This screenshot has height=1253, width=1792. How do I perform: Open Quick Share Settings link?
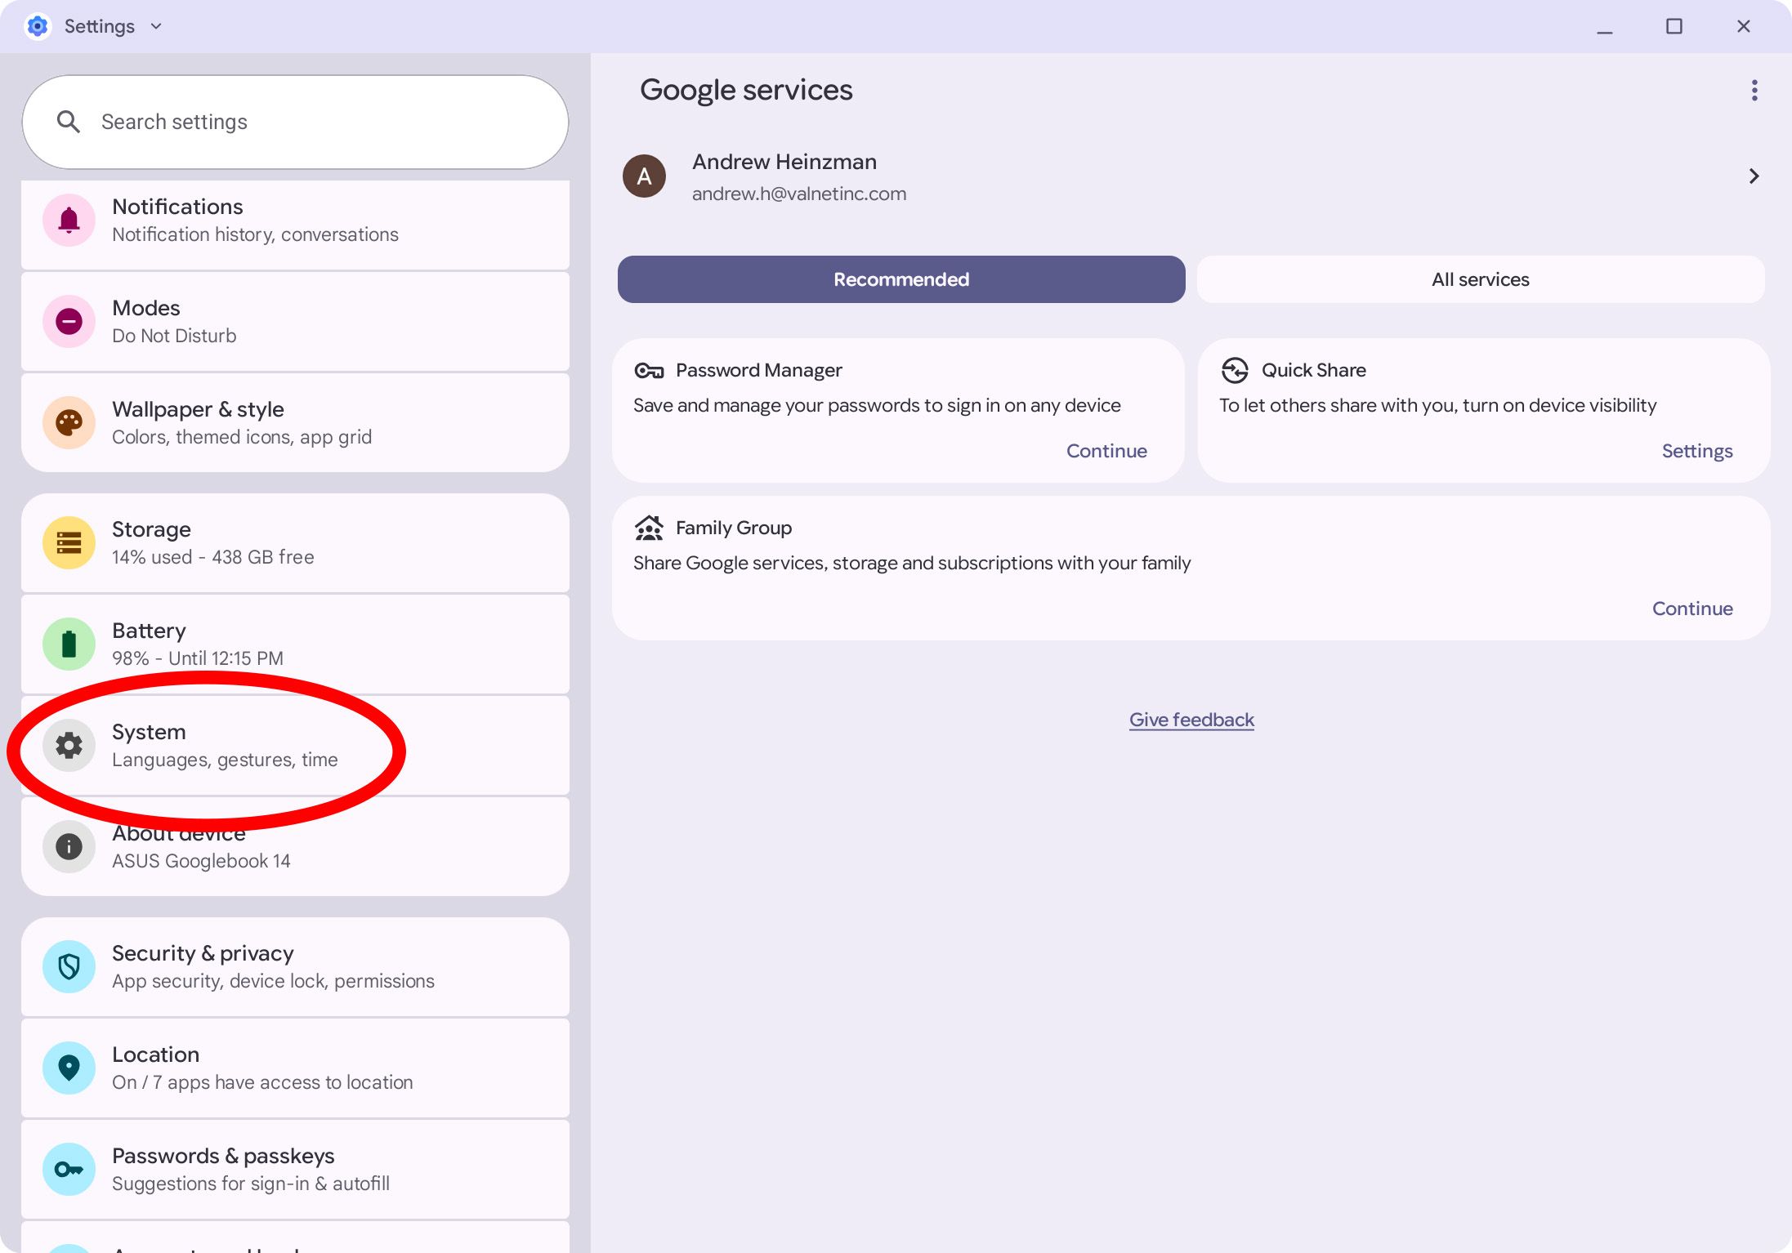1696,452
